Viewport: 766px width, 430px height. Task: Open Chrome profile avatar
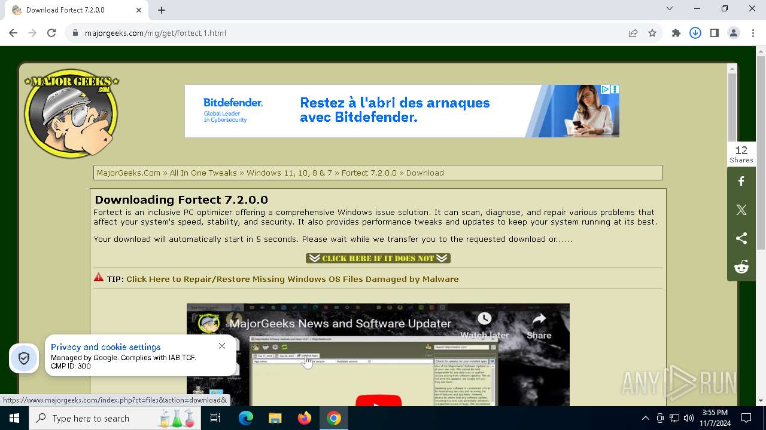coord(734,33)
